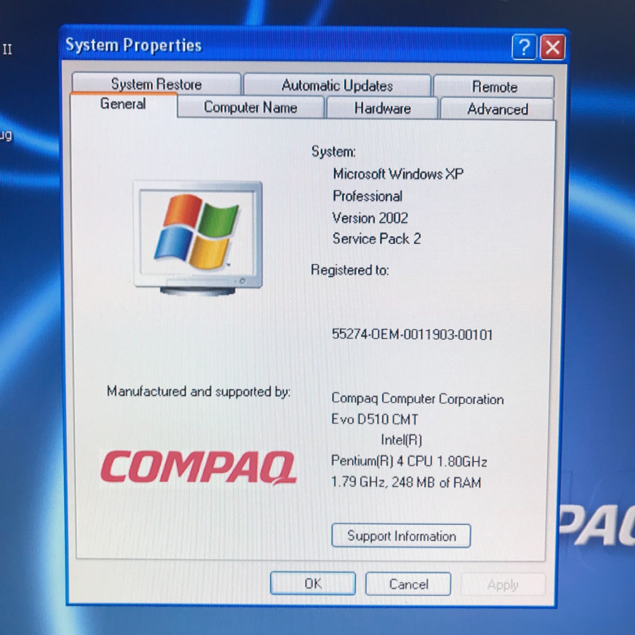The image size is (635, 635).
Task: Click the 'System:' heading label
Action: (333, 152)
